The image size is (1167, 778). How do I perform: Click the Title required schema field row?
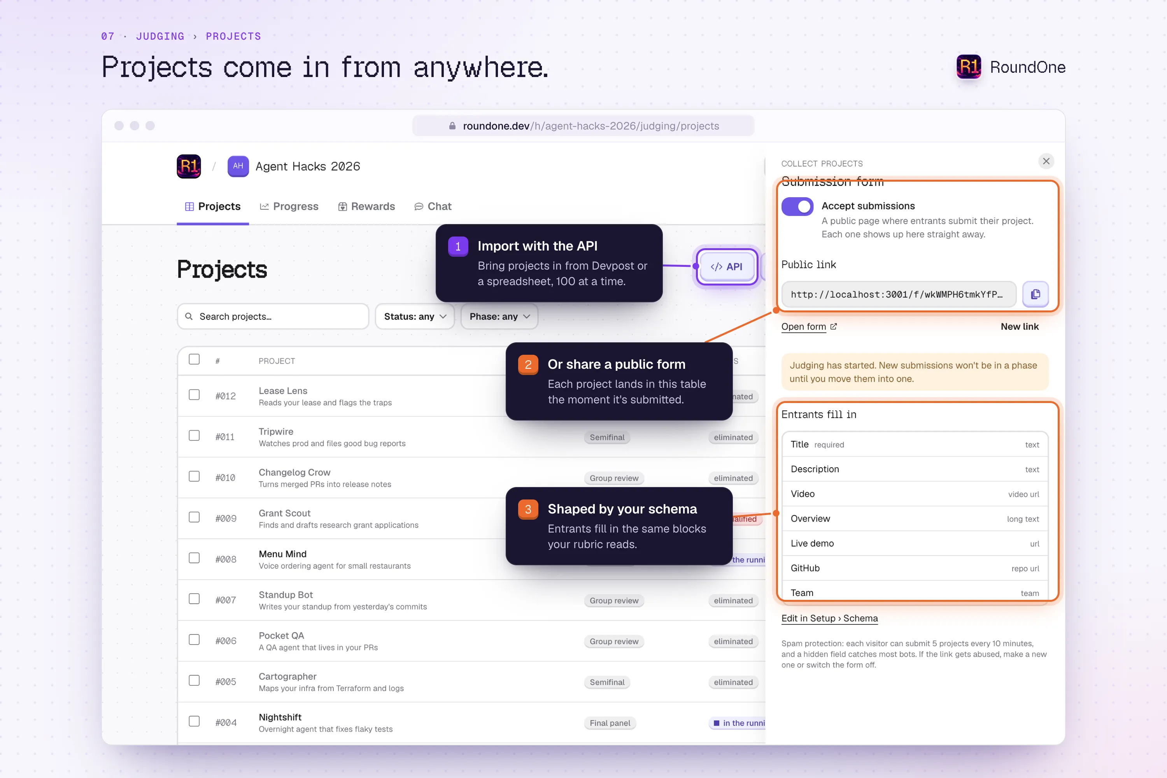coord(915,445)
